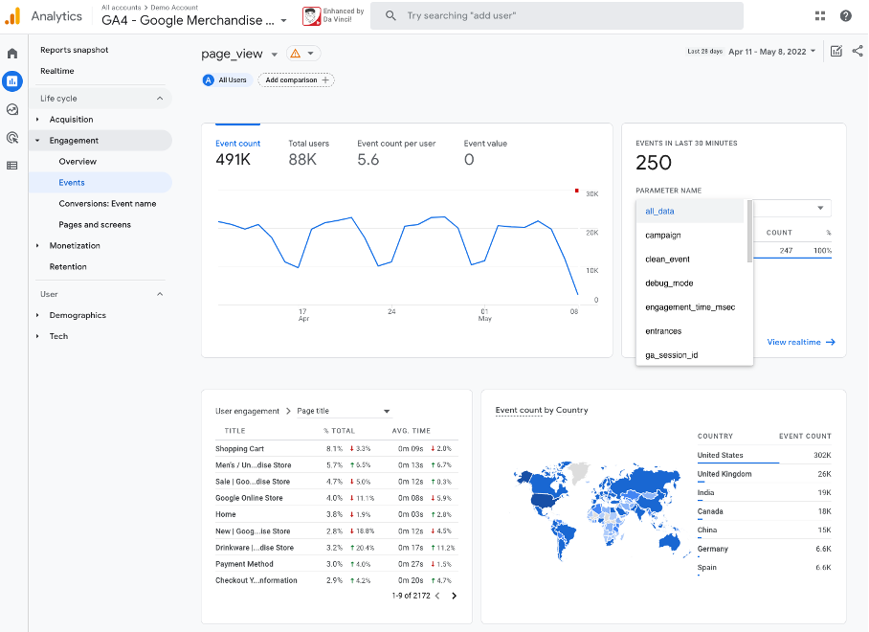Open the Explore icon in the sidebar
Screen dimensions: 869x632
(x=11, y=110)
